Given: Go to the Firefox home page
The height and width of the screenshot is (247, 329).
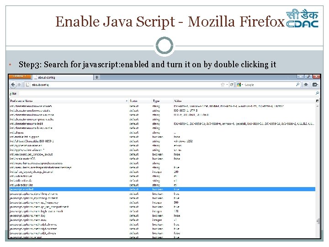Looking at the screenshot, I should coord(306,85).
